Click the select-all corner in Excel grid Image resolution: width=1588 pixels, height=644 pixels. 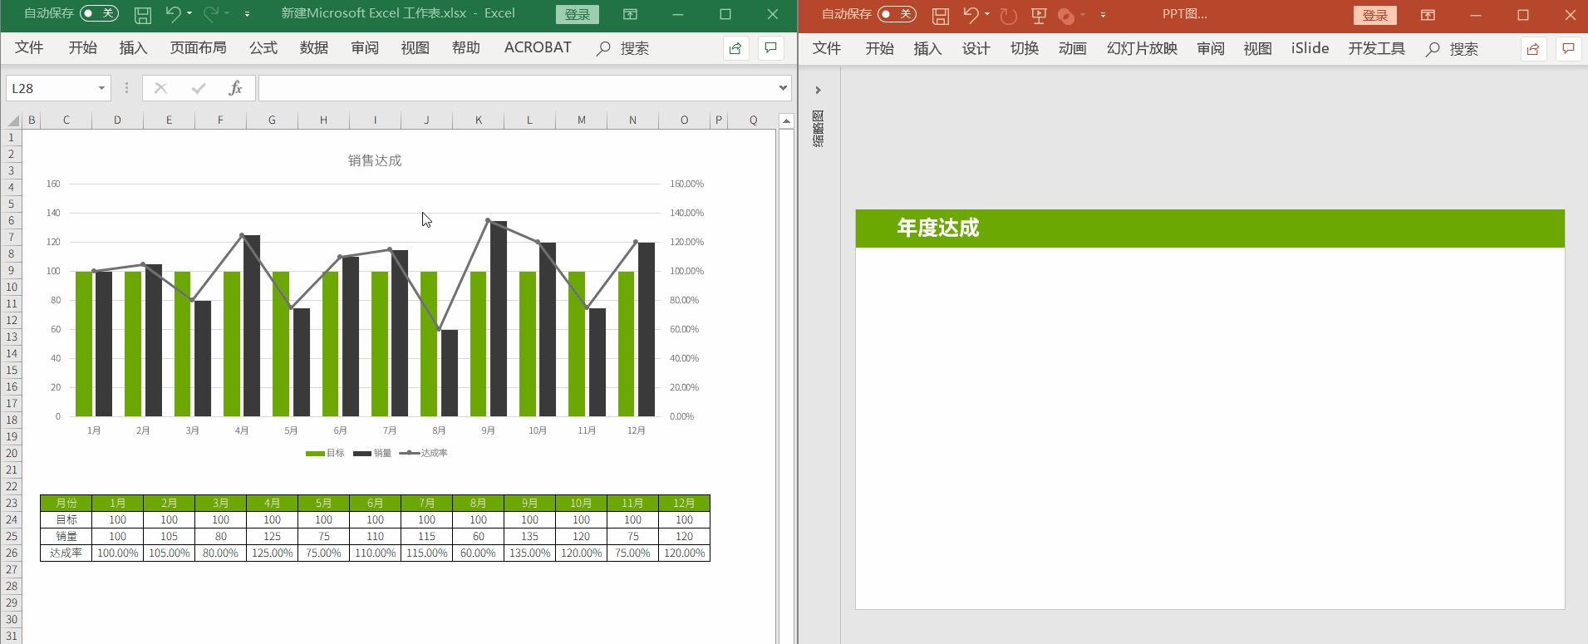pyautogui.click(x=12, y=120)
